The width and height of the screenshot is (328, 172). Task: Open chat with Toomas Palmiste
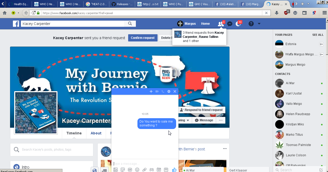tap(299, 145)
